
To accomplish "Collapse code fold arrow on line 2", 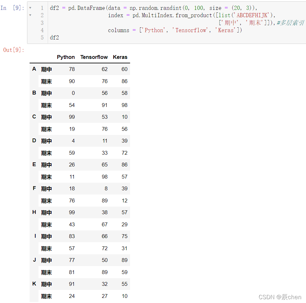I will click(x=30, y=15).
